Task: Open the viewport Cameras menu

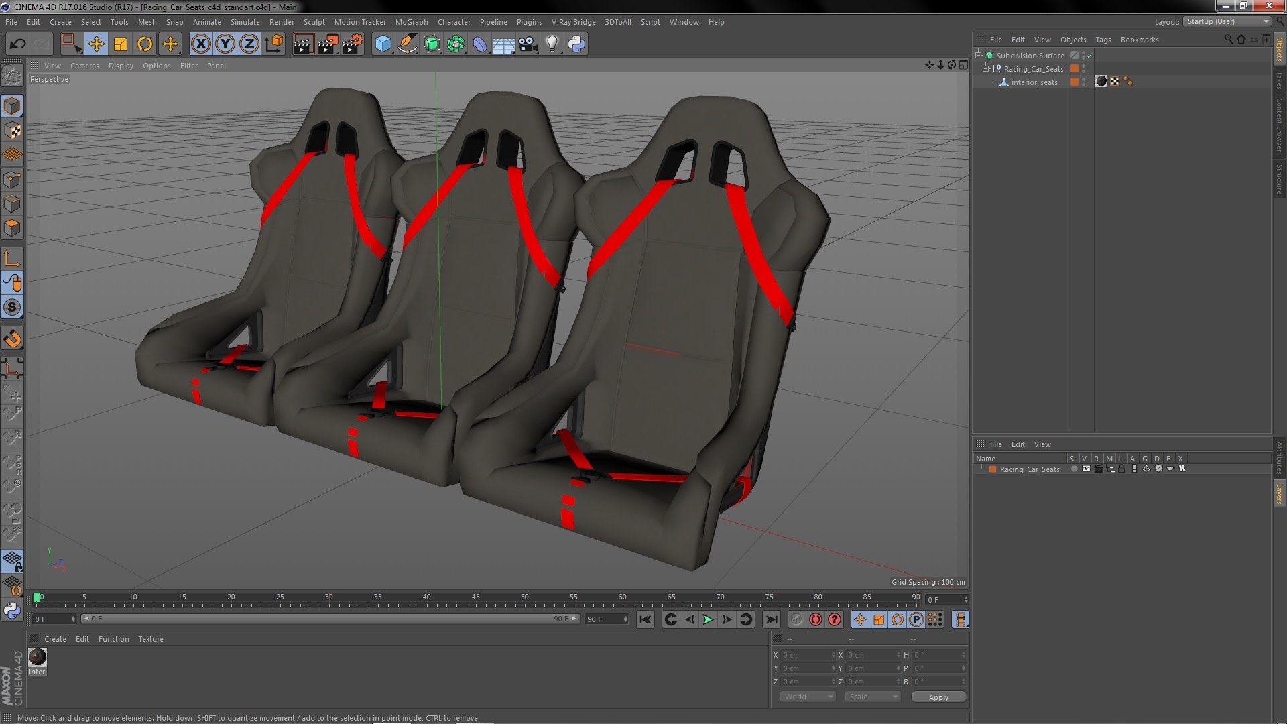Action: point(84,66)
